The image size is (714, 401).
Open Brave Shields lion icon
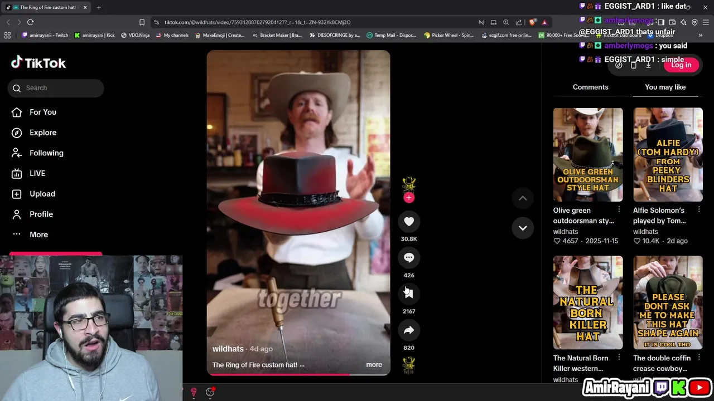(533, 22)
